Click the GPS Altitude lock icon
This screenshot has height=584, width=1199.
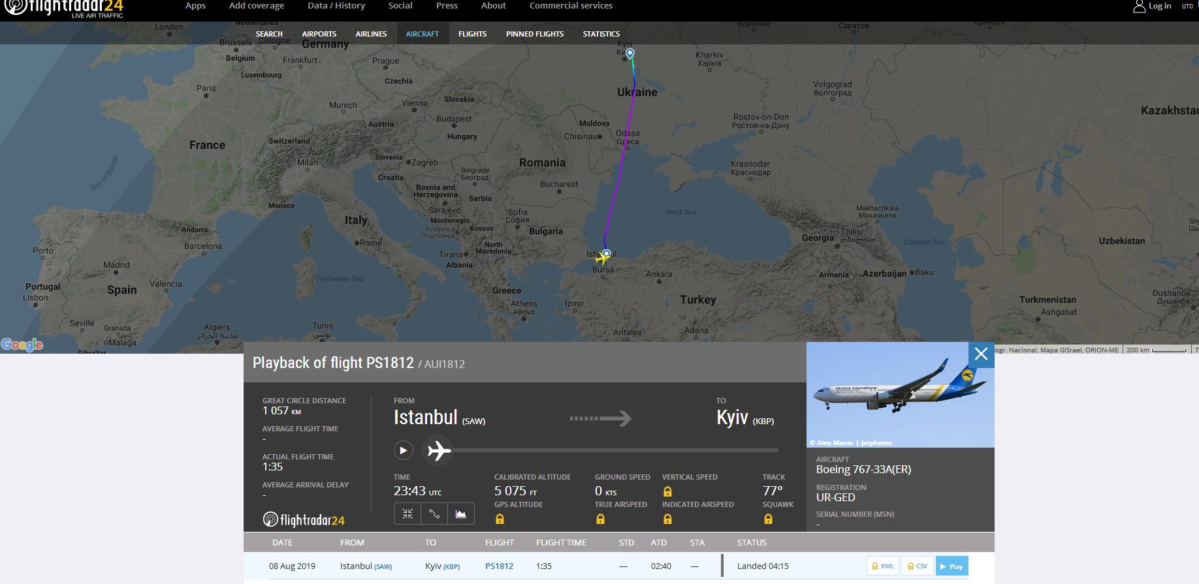click(500, 519)
